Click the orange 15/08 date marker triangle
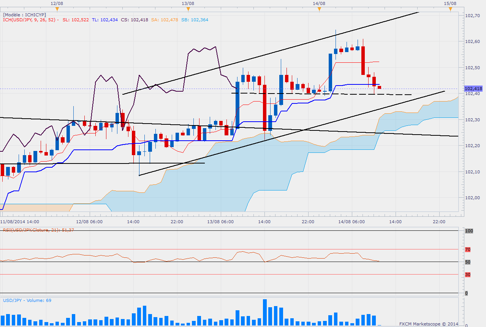 point(450,10)
